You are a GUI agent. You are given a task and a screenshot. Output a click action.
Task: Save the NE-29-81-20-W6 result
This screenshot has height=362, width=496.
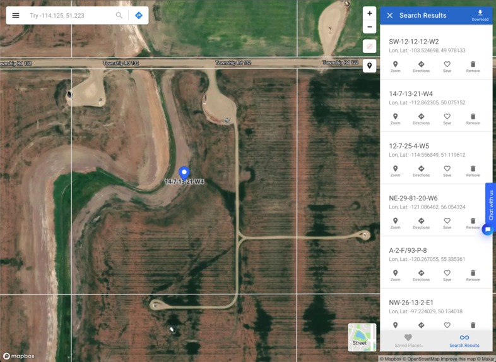click(447, 223)
